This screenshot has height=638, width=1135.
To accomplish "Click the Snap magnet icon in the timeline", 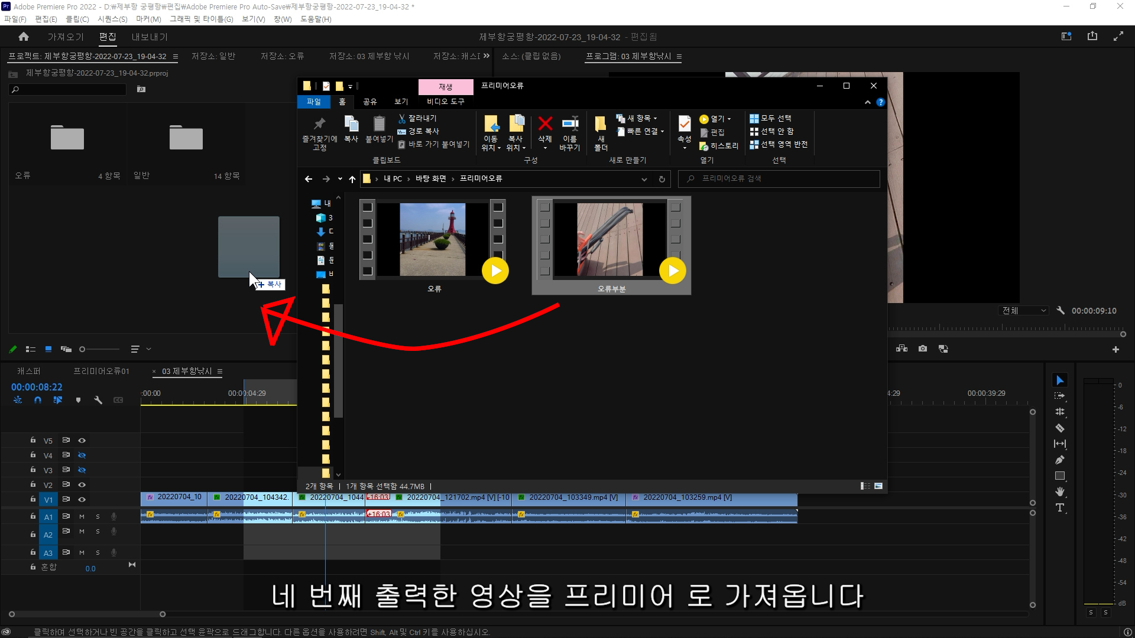I will coord(38,400).
